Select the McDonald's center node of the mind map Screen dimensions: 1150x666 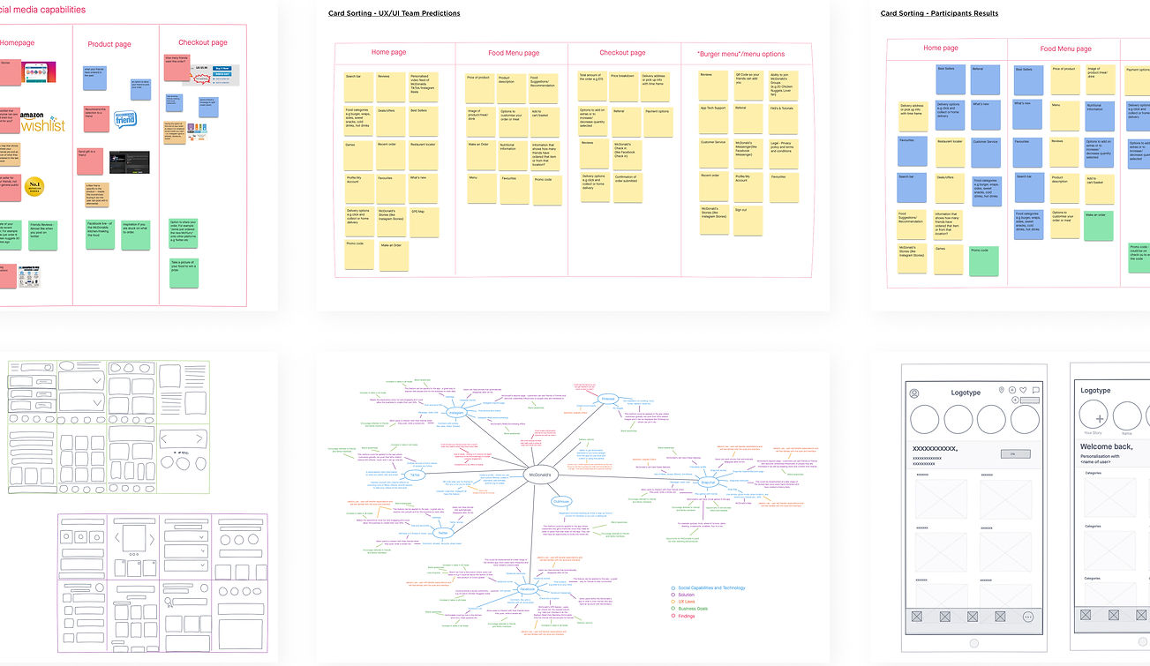coord(539,475)
